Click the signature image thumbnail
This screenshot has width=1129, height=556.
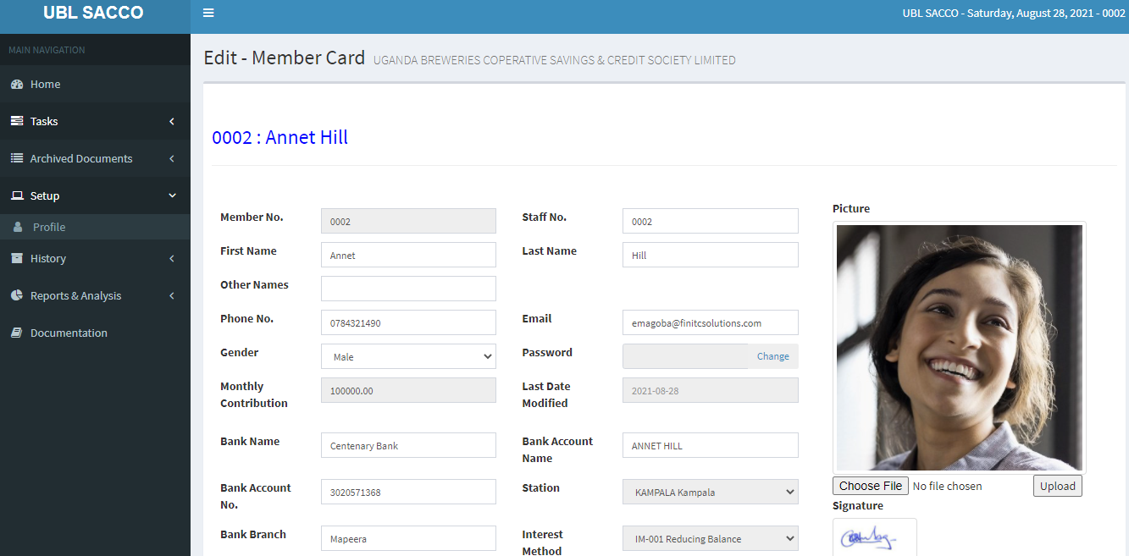pyautogui.click(x=874, y=538)
